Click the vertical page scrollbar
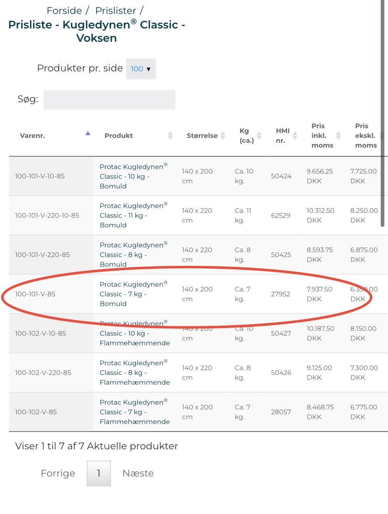 pyautogui.click(x=383, y=113)
